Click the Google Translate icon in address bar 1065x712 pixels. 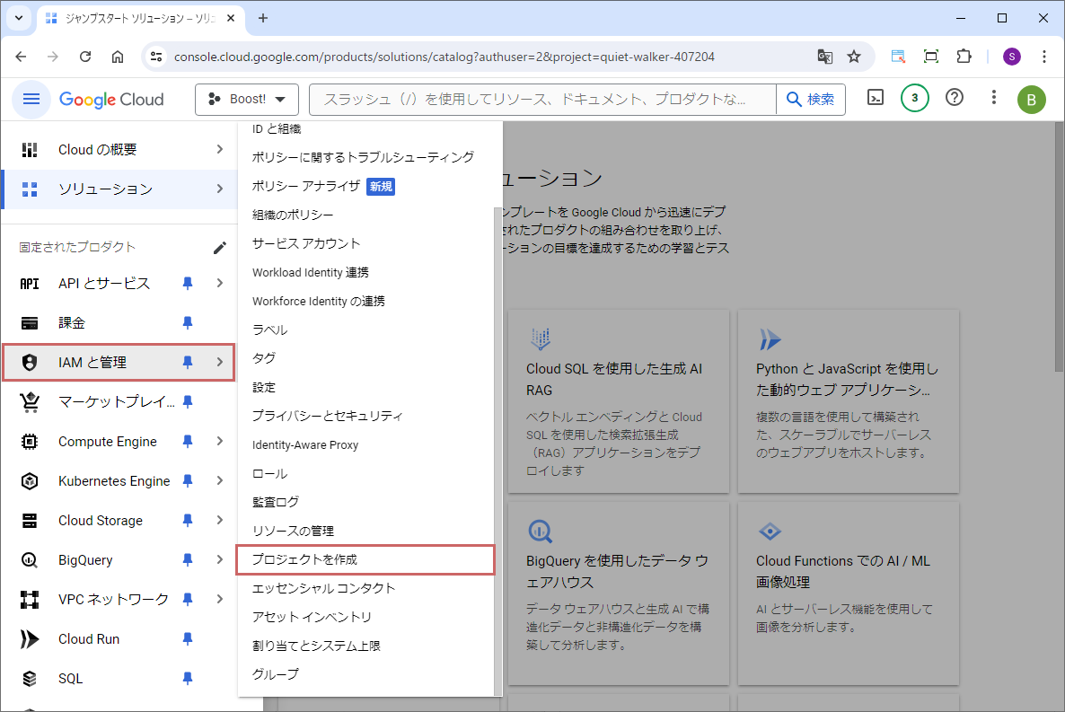824,57
